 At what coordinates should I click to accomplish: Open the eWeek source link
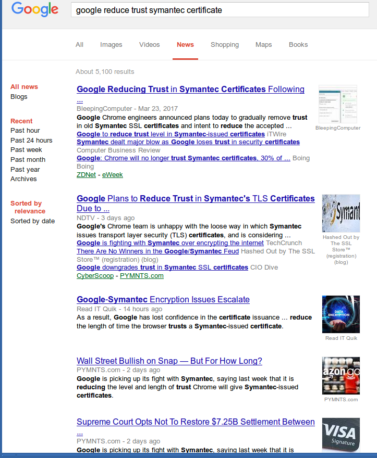click(x=113, y=175)
